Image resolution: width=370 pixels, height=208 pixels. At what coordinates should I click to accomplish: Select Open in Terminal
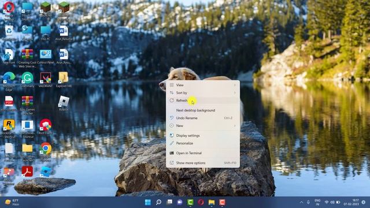(203, 153)
